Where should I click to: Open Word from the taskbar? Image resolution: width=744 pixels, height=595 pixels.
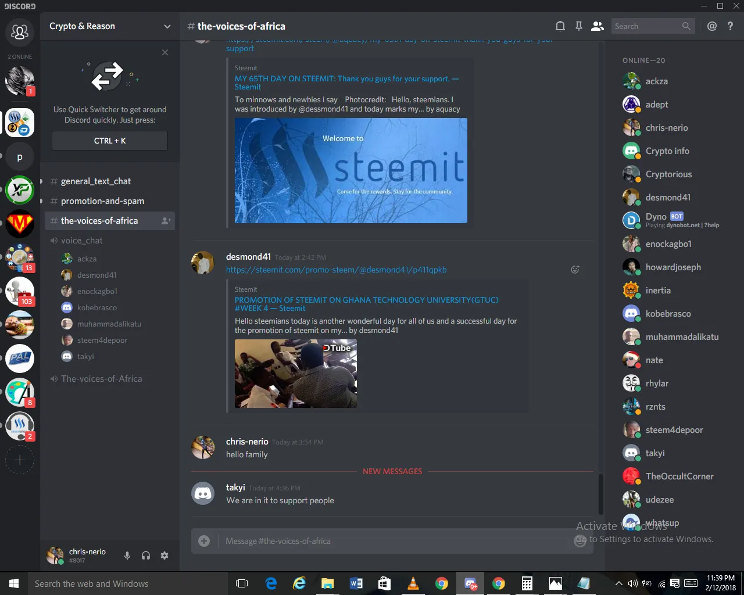(x=356, y=583)
